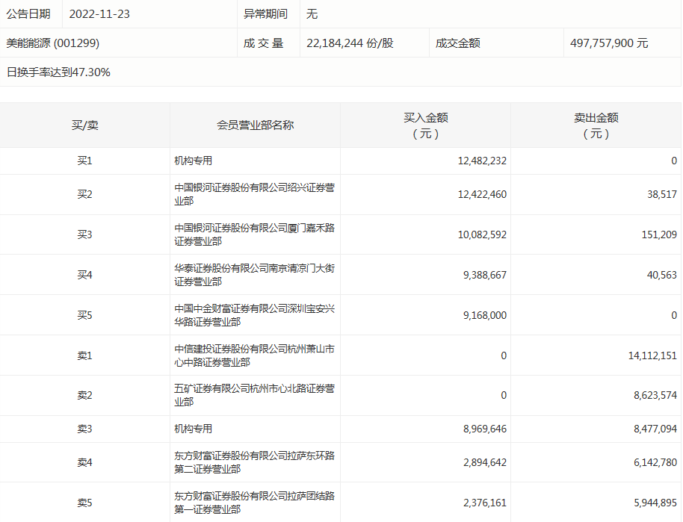Click 机构专用 in the 卖3 row
The width and height of the screenshot is (683, 522).
[194, 429]
